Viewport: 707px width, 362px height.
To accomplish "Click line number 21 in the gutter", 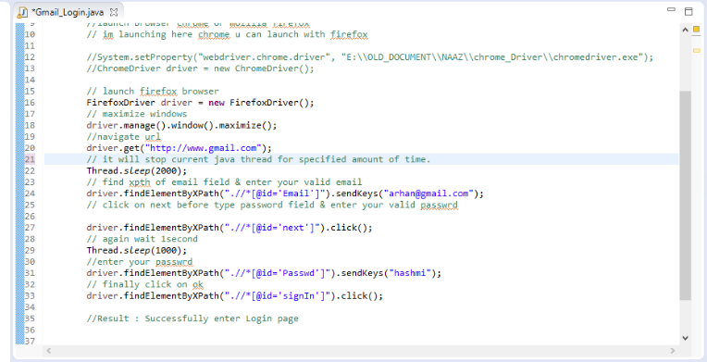I will 30,159.
